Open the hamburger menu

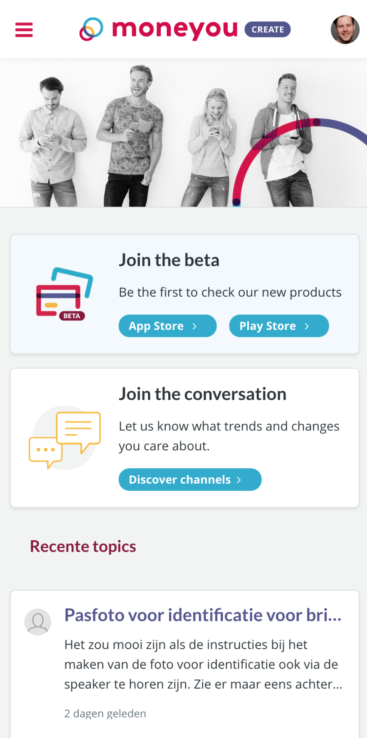(24, 30)
